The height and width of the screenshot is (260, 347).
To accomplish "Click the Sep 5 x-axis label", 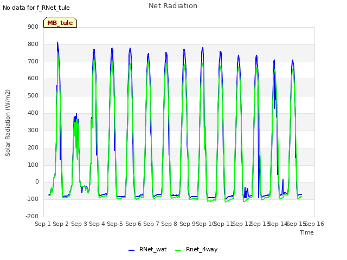I will [x=115, y=224].
